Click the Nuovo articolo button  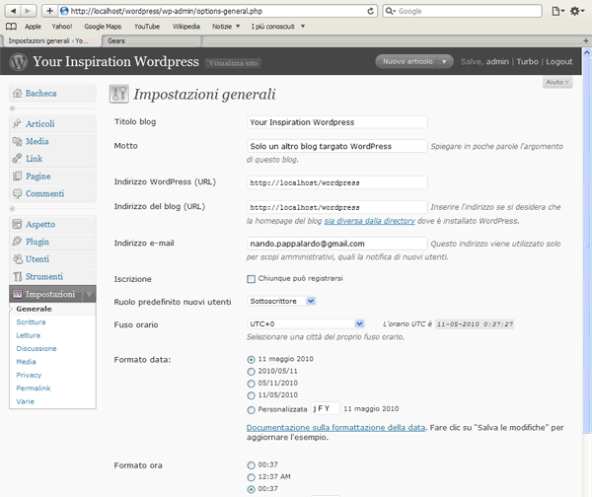click(407, 61)
